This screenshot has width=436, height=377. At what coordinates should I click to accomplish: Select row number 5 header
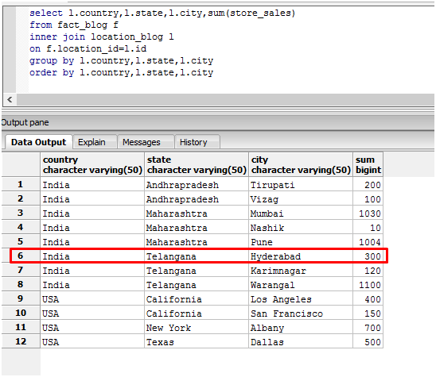[x=21, y=241]
